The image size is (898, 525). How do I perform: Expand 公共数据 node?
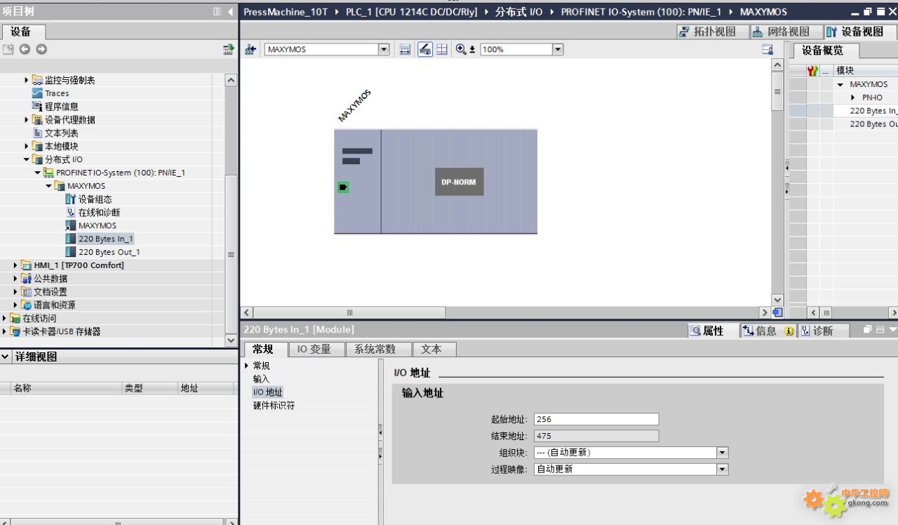pyautogui.click(x=15, y=279)
